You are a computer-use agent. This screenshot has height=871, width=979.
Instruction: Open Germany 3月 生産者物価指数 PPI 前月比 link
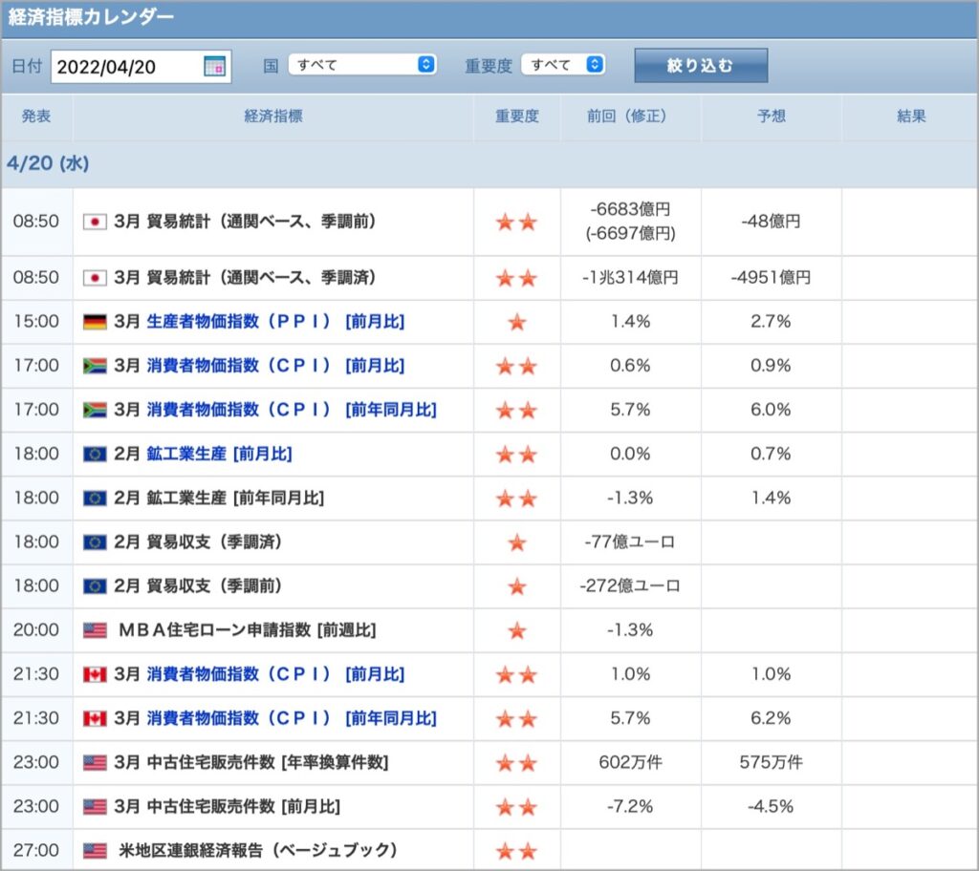[x=275, y=321]
